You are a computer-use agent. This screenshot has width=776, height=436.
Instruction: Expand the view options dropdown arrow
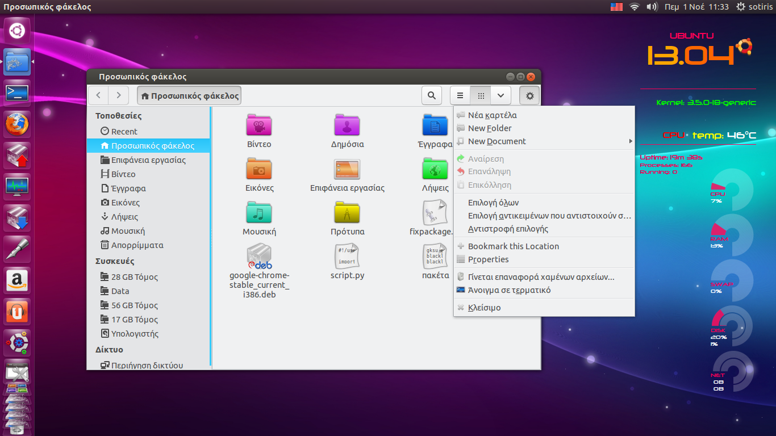pyautogui.click(x=500, y=96)
